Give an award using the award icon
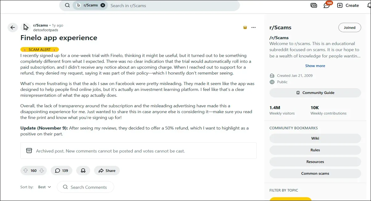Viewport: 371px width, 201px height. [83, 170]
